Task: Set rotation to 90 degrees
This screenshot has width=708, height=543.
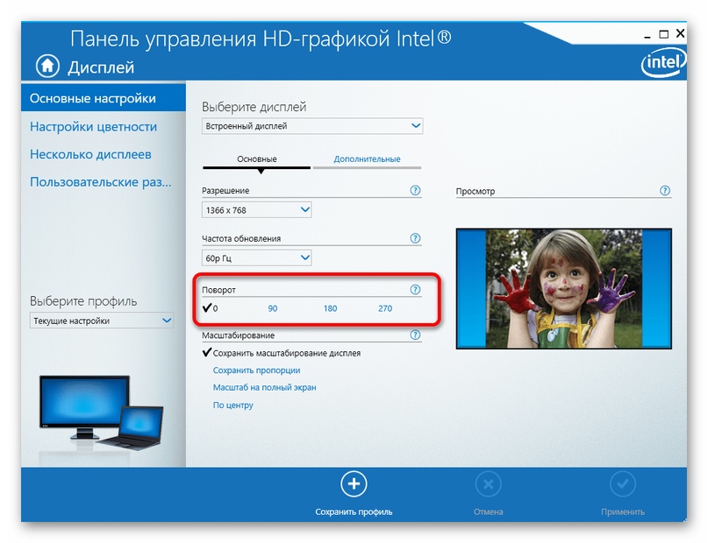Action: tap(272, 308)
